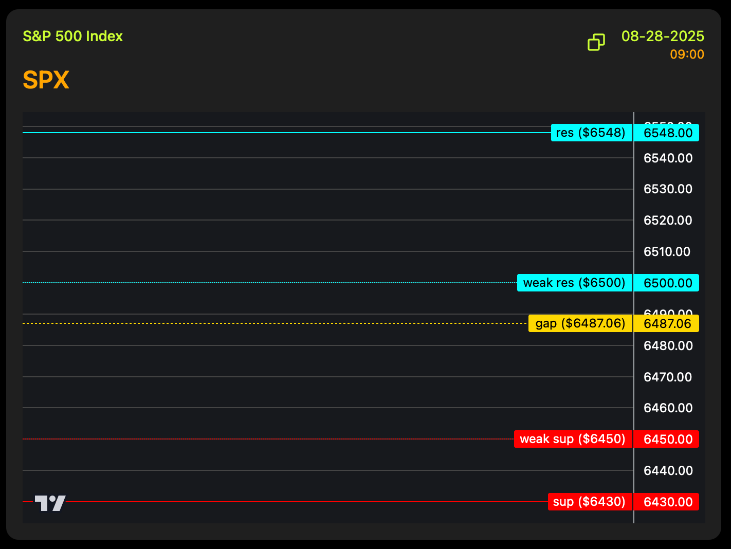Image resolution: width=731 pixels, height=549 pixels.
Task: Click the 6520.00 price axis value
Action: pos(668,221)
